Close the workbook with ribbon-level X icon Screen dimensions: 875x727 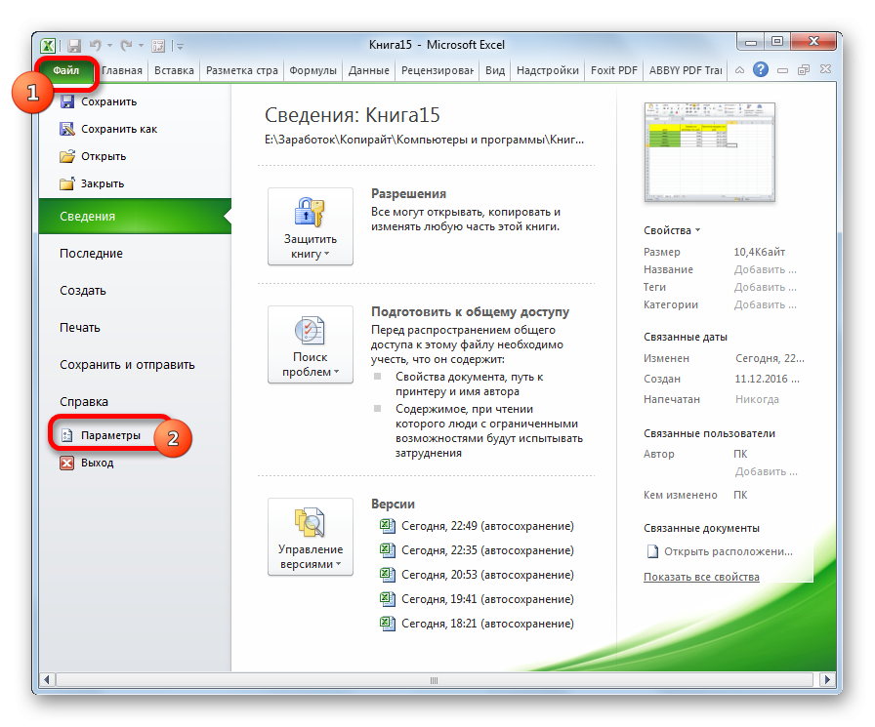click(x=826, y=69)
